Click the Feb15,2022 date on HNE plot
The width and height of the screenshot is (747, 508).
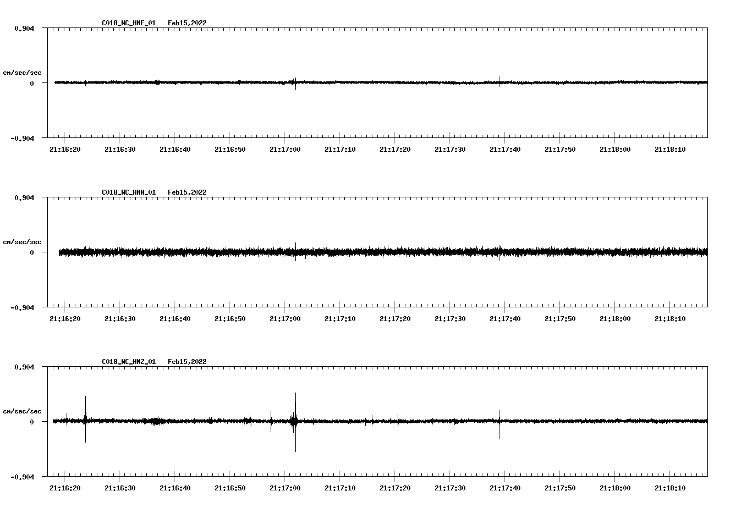(x=187, y=23)
